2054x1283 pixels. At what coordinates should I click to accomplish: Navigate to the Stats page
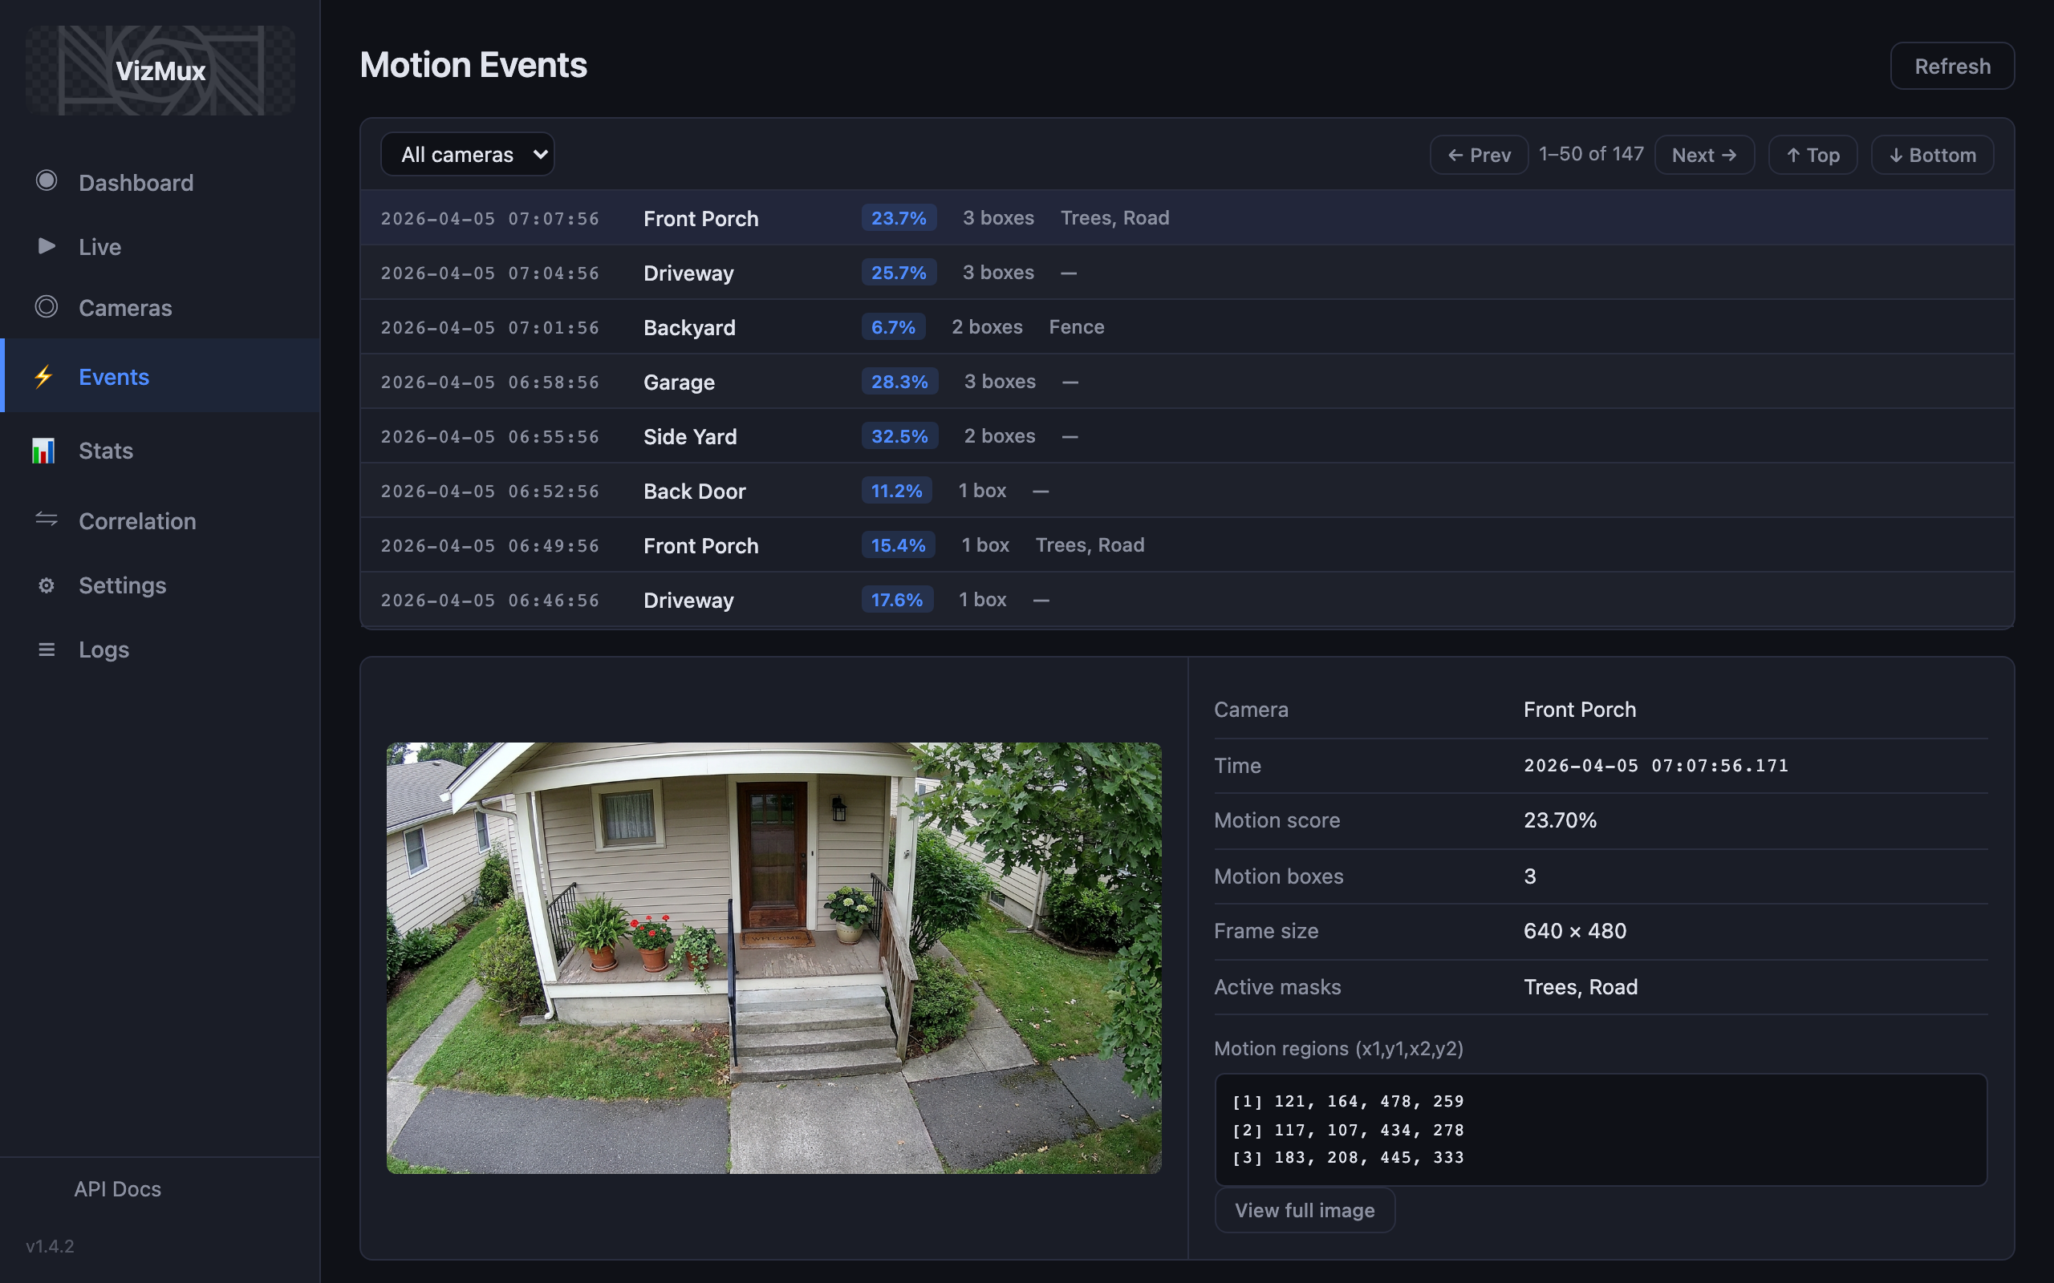coord(105,451)
